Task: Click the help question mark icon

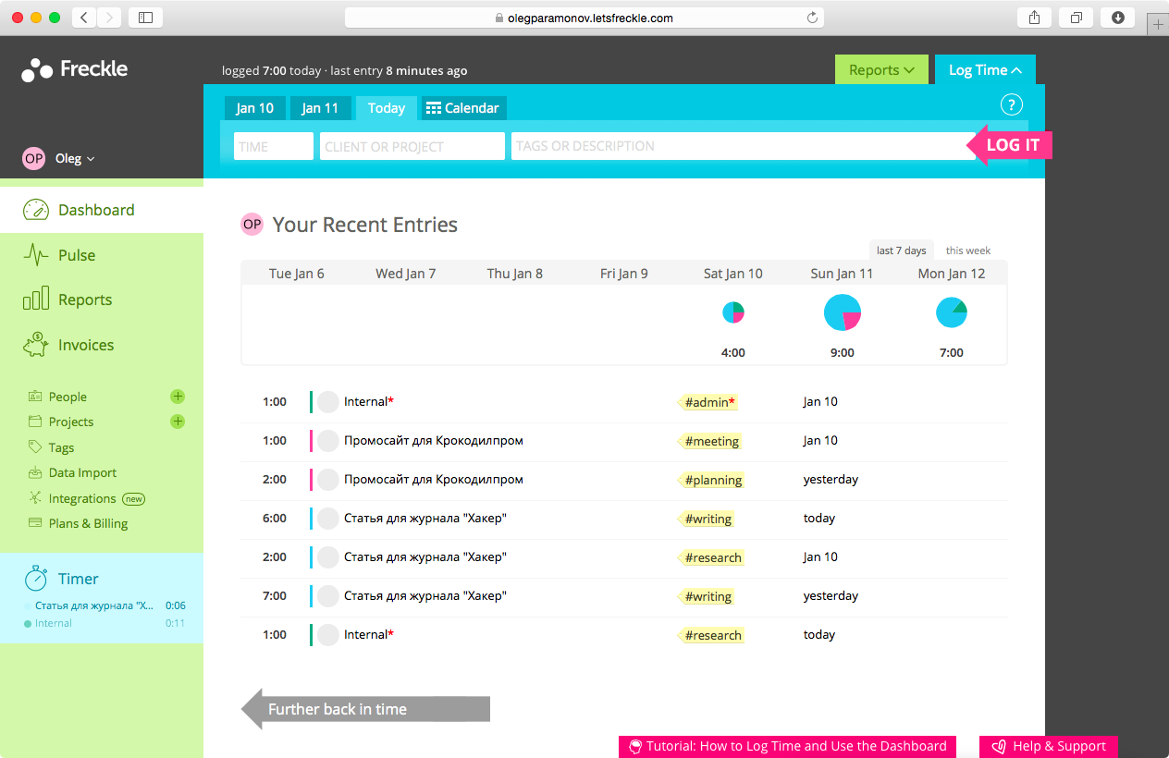Action: 1012,104
